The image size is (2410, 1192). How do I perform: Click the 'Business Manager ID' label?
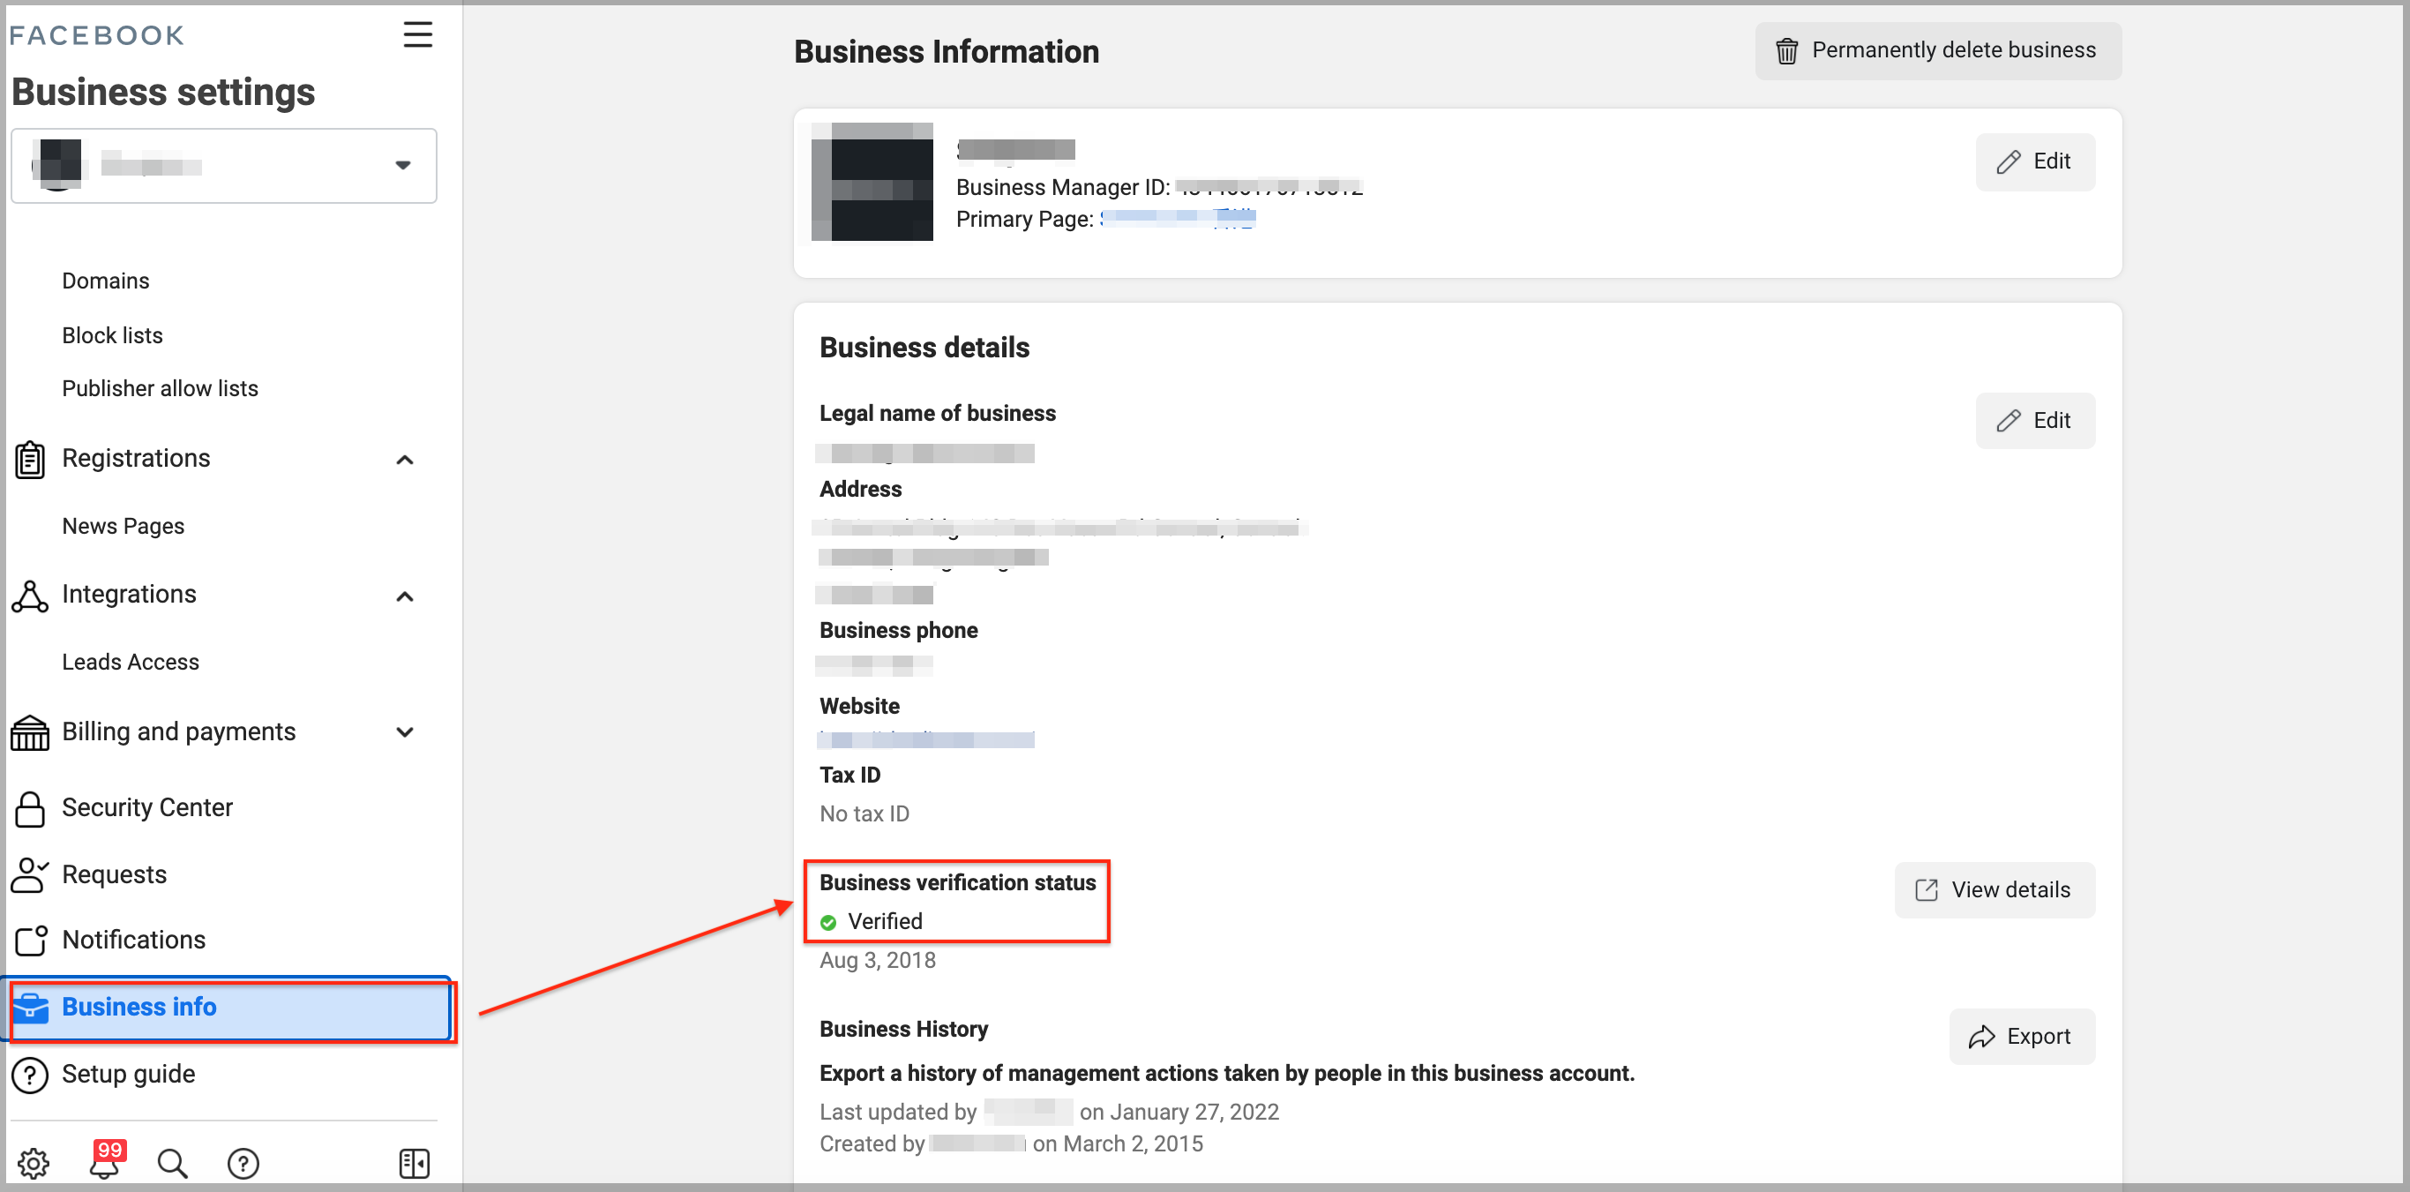1063,187
